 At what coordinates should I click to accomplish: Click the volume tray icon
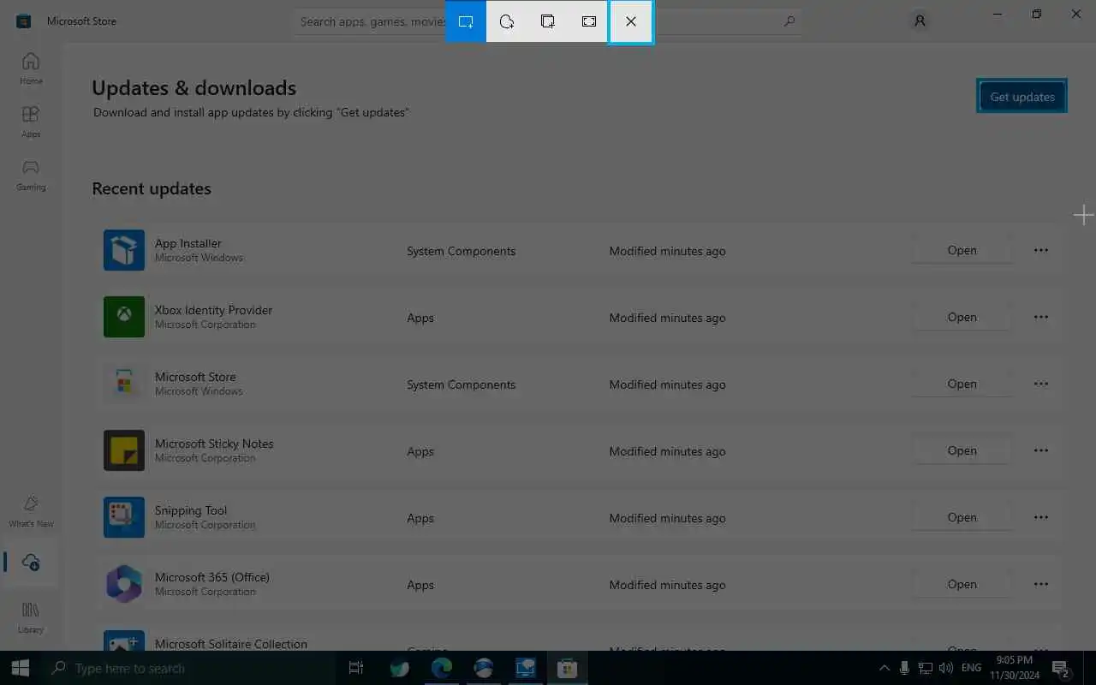[946, 668]
